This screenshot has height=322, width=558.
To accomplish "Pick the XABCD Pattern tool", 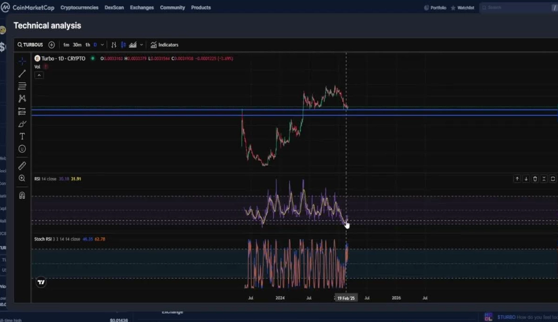I will (x=22, y=98).
